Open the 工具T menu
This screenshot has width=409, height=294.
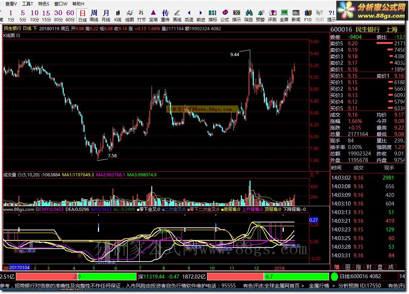point(27,4)
